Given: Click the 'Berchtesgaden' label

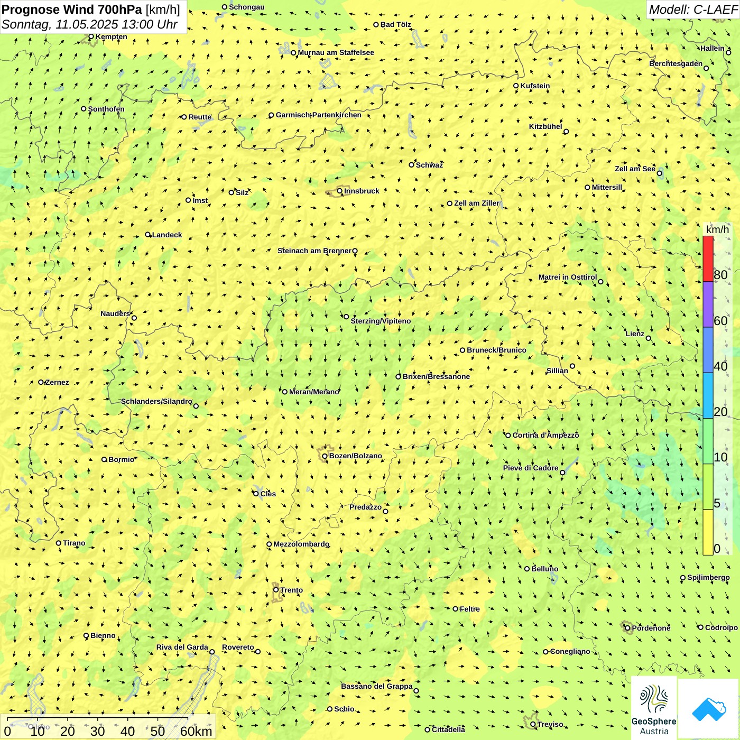Looking at the screenshot, I should (x=676, y=63).
